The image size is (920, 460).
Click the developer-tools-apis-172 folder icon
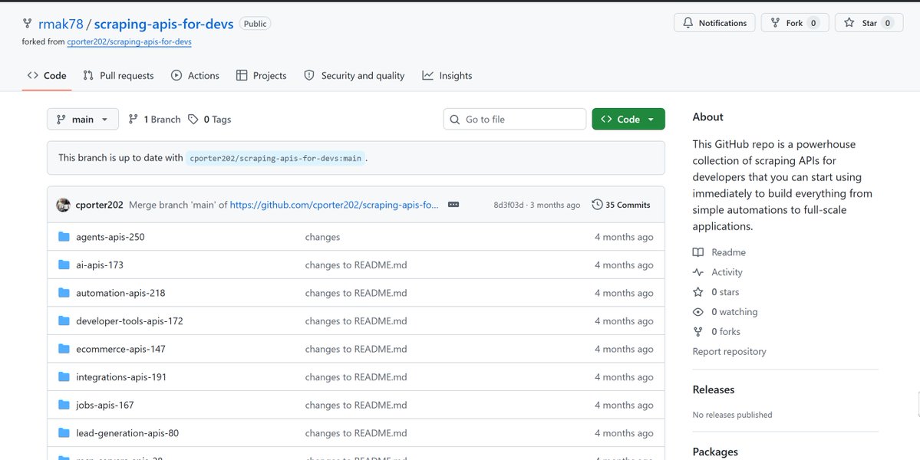coord(64,321)
